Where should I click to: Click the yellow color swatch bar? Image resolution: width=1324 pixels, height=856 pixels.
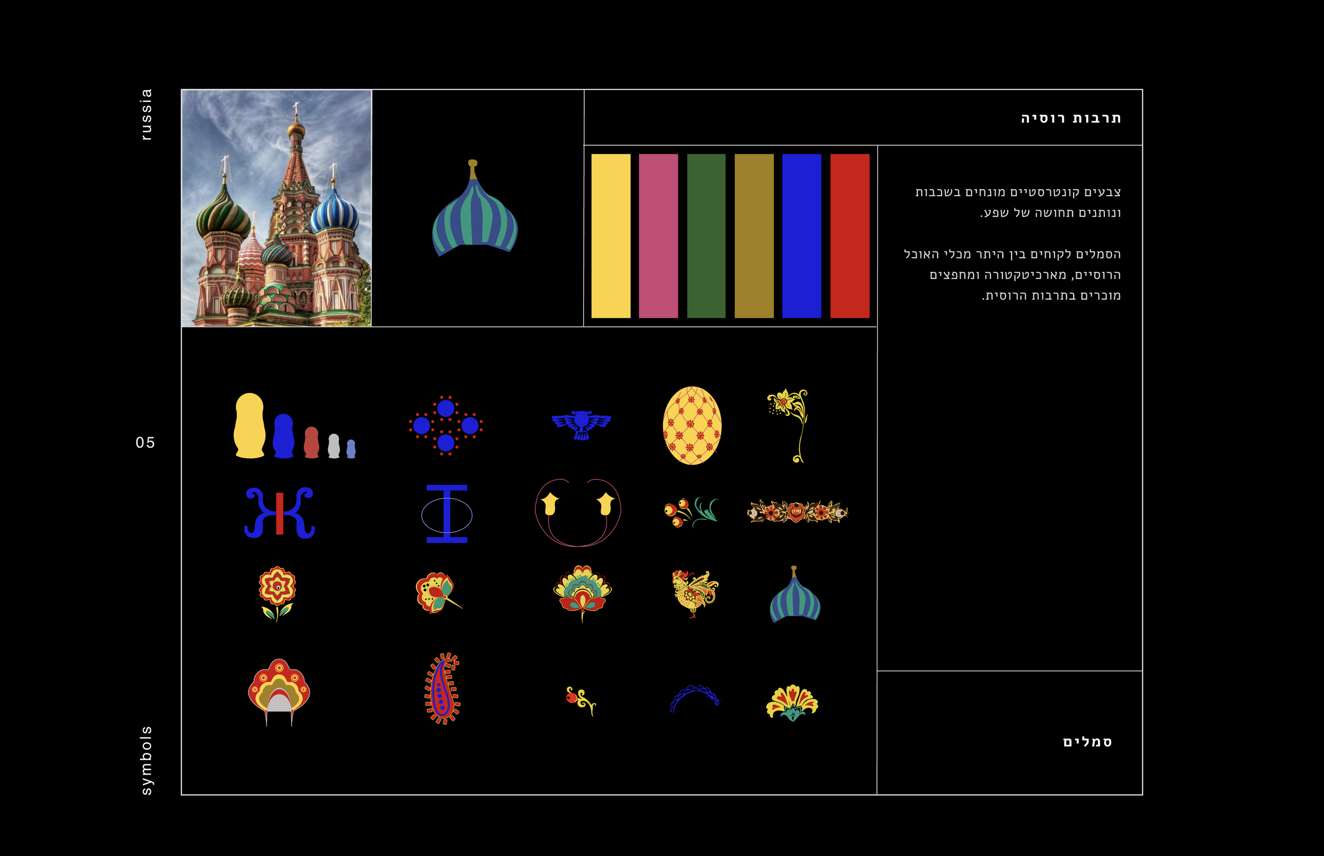[x=611, y=236]
